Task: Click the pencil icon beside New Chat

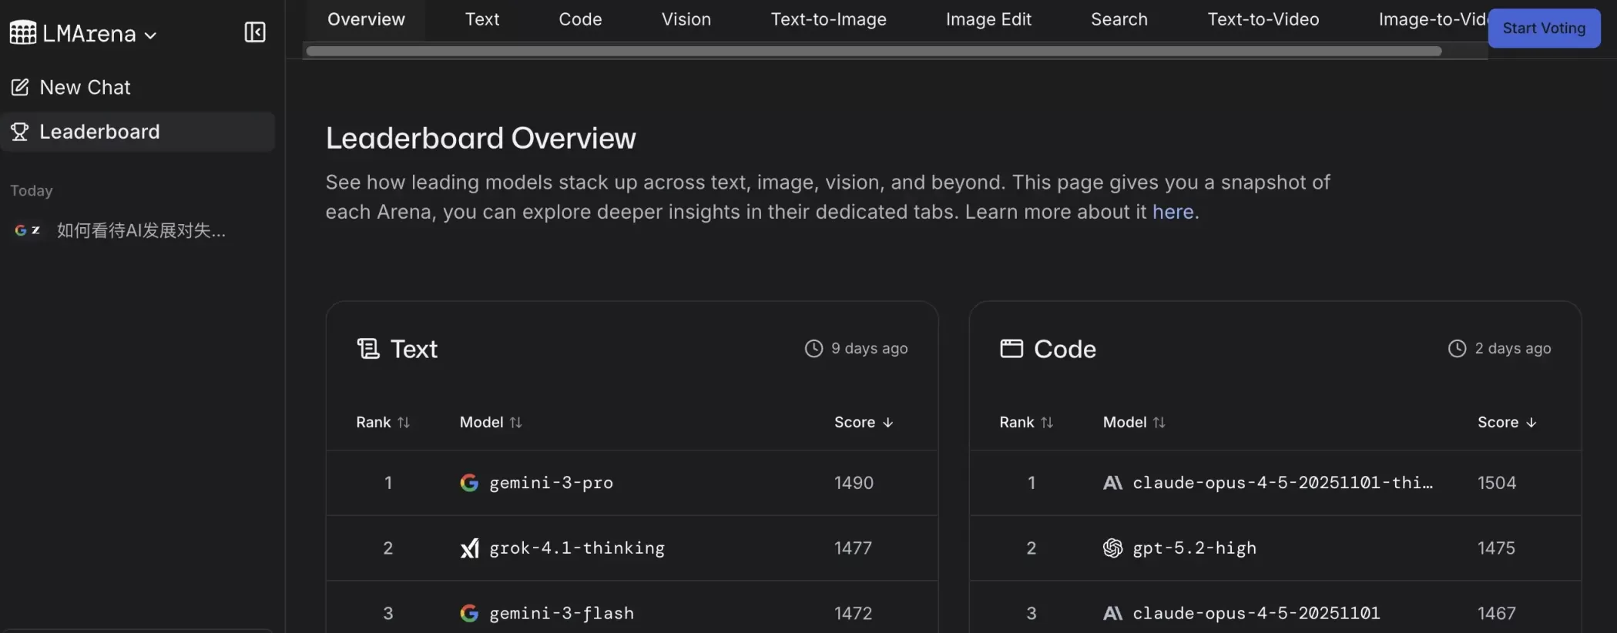Action: pyautogui.click(x=20, y=87)
